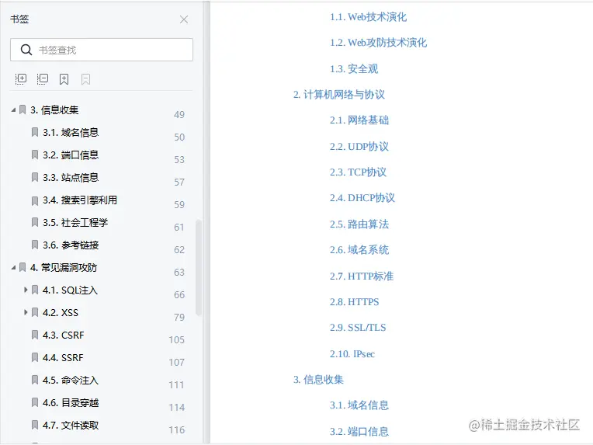The width and height of the screenshot is (593, 445).
Task: Go to TOC entry 2.7. HTTP标准
Action: (361, 276)
